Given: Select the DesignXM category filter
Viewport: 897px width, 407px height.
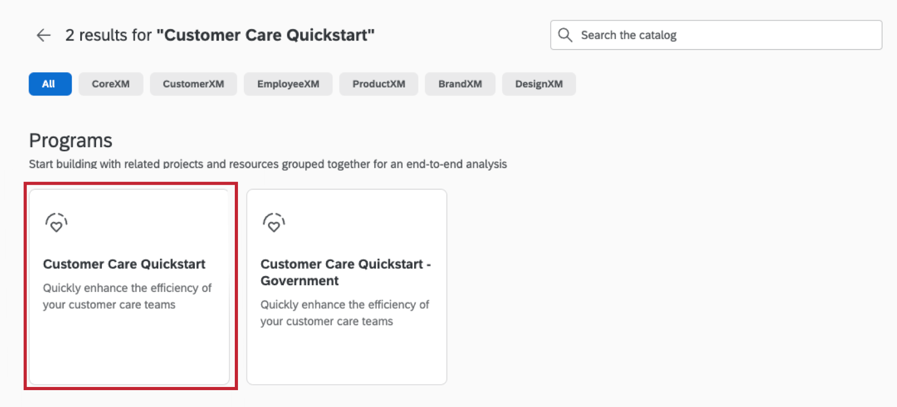Looking at the screenshot, I should click(x=539, y=83).
